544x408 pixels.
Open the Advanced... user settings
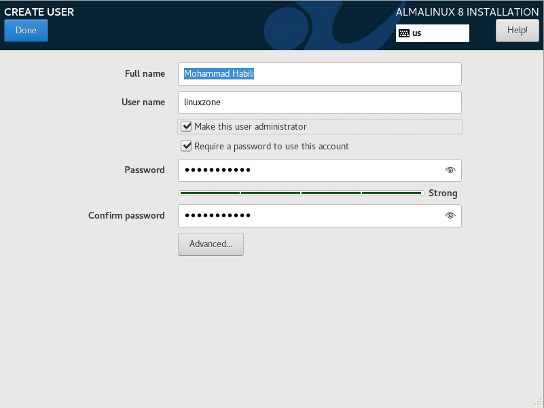pyautogui.click(x=211, y=244)
